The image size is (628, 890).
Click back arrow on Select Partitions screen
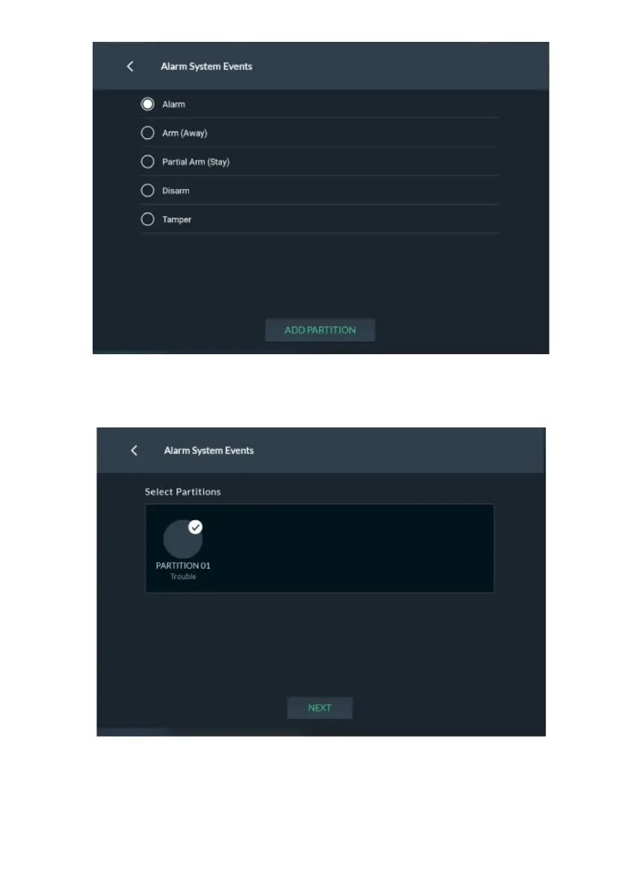pyautogui.click(x=134, y=450)
